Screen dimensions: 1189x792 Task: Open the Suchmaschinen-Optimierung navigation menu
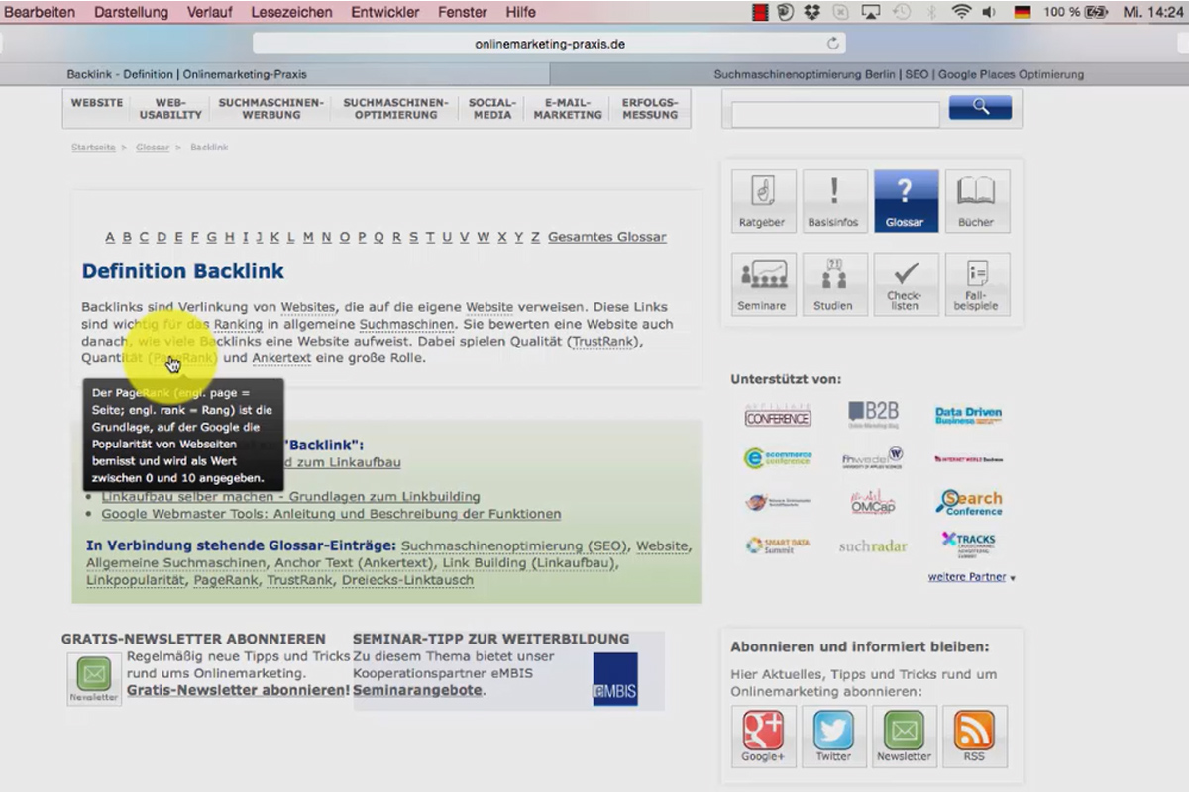[x=395, y=109]
